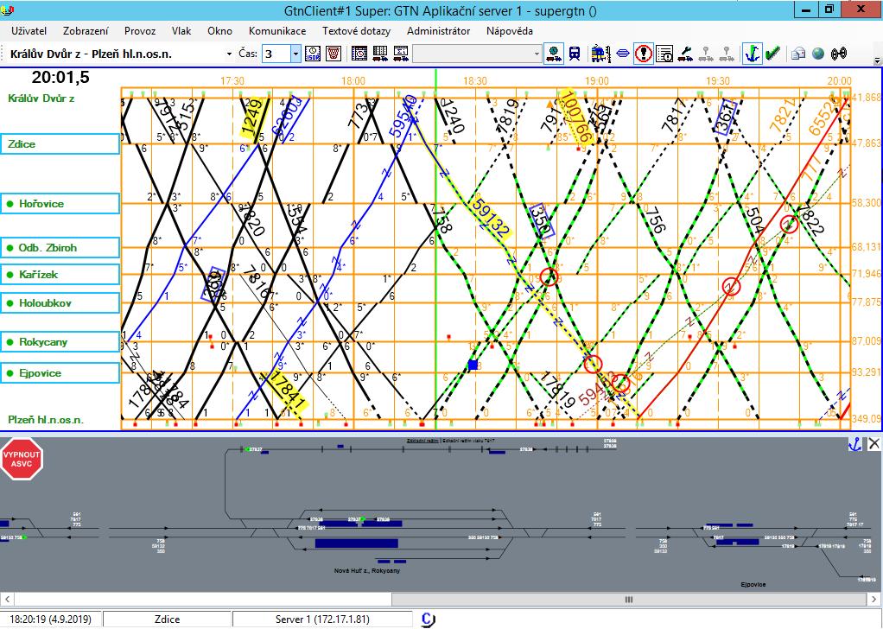Click the horizontal scrollbar thumb
The height and width of the screenshot is (629, 883).
(628, 600)
